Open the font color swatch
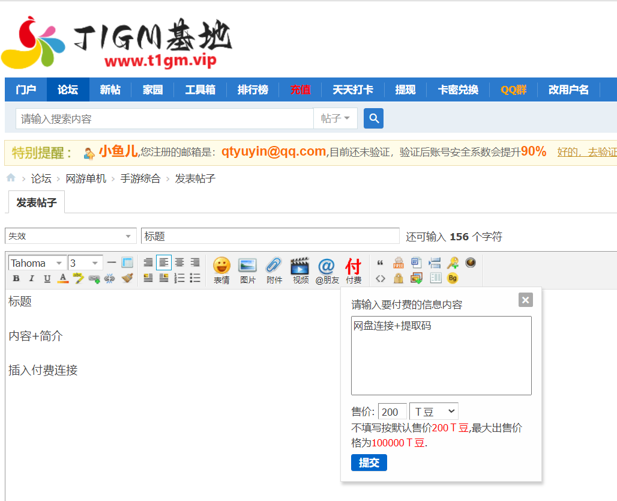Image resolution: width=617 pixels, height=501 pixels. (62, 278)
